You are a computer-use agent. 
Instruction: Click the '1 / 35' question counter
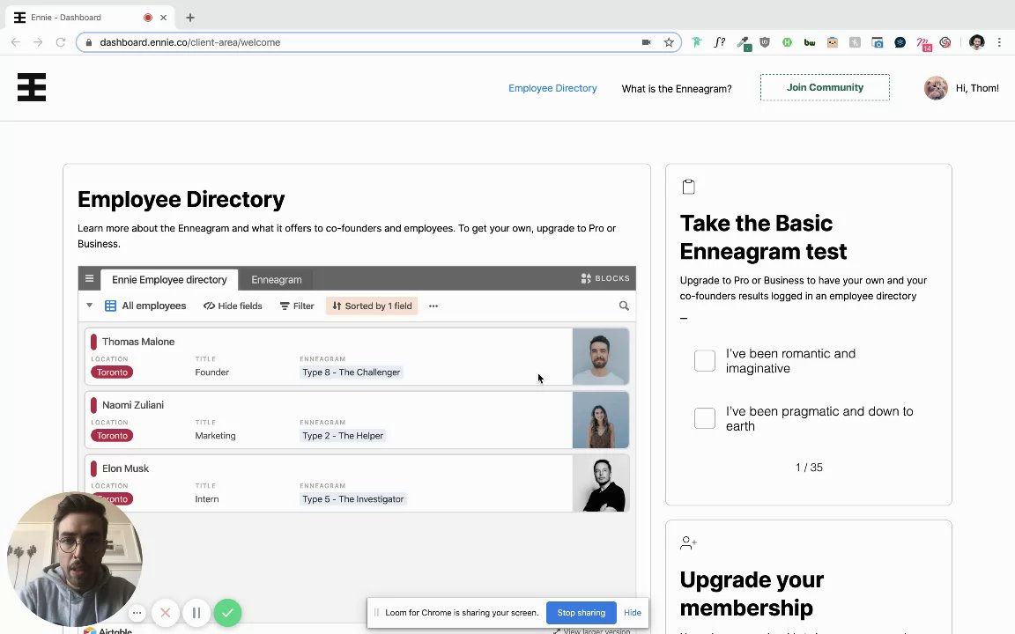click(809, 467)
